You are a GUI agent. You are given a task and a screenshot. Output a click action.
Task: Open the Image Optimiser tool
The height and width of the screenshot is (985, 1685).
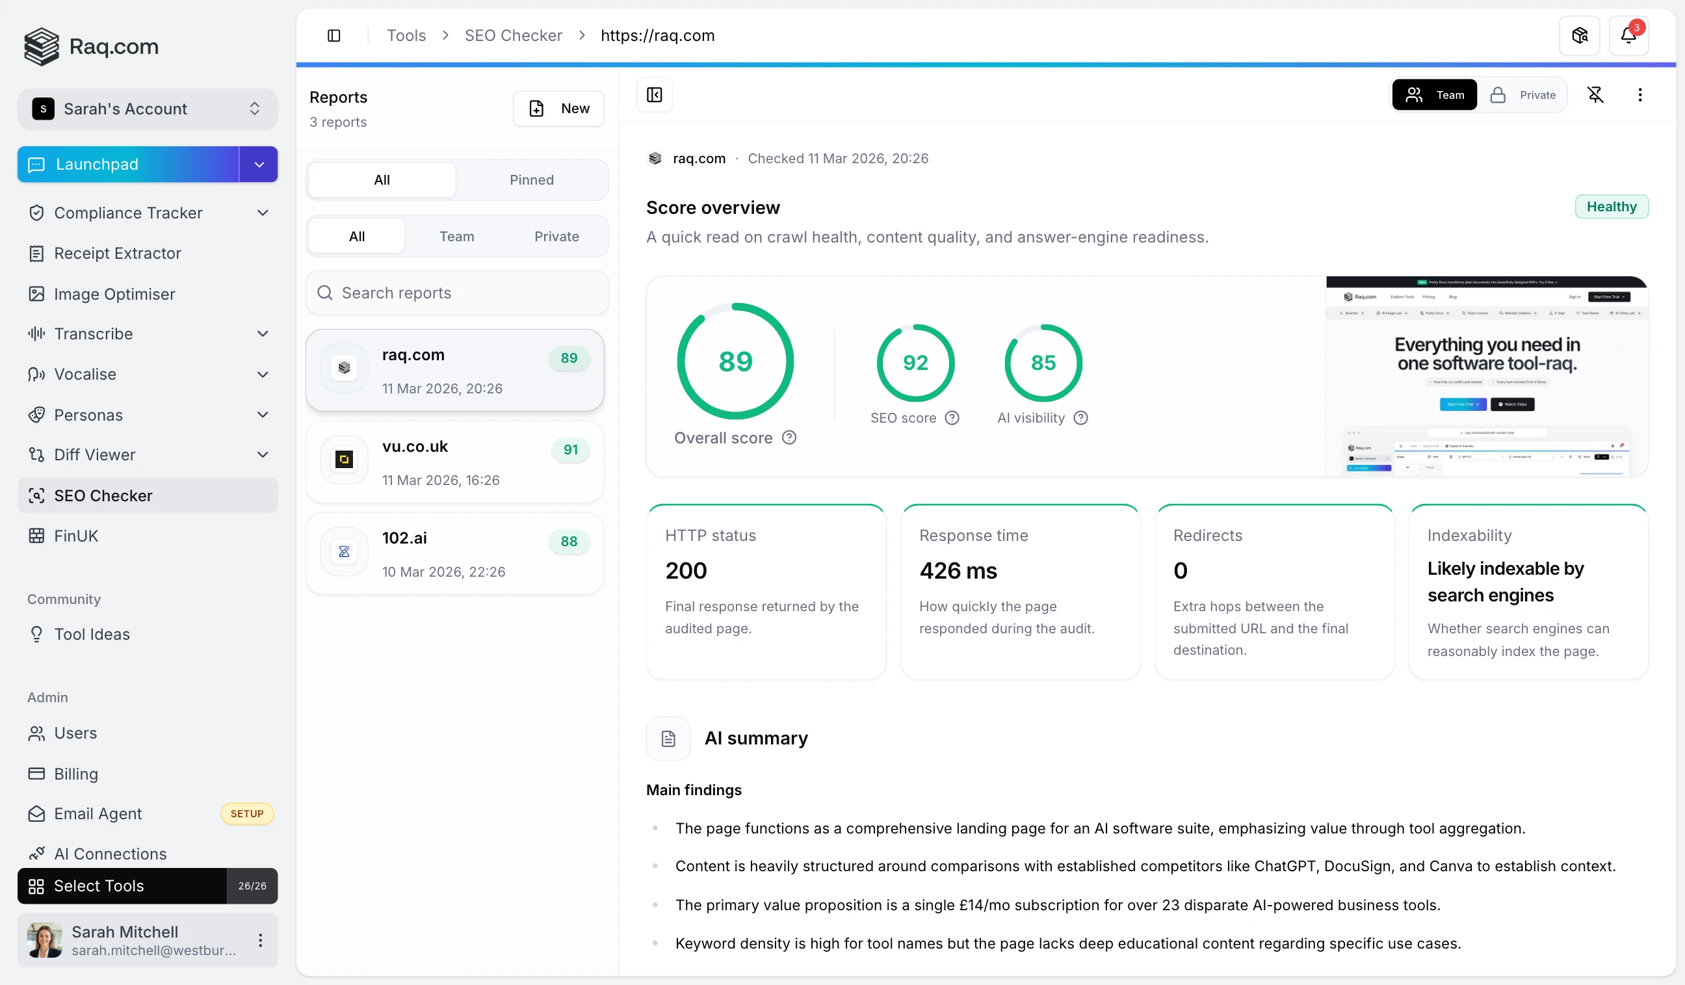114,295
